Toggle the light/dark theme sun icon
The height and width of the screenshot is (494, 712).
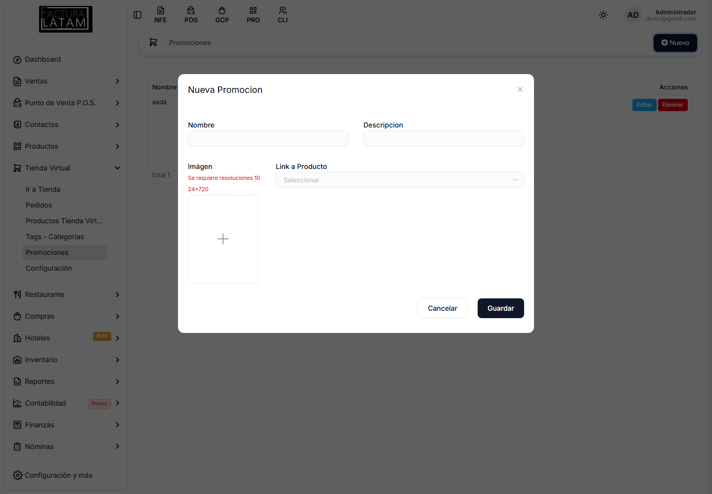pyautogui.click(x=603, y=15)
